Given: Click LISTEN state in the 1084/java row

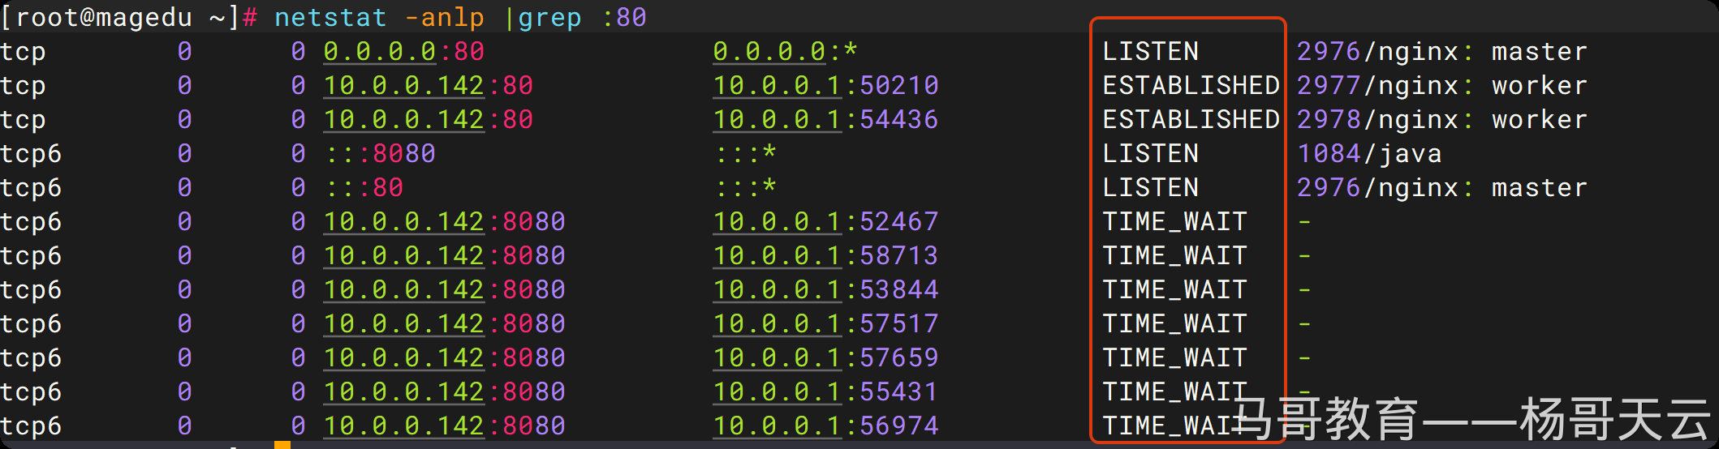Looking at the screenshot, I should pos(1150,153).
